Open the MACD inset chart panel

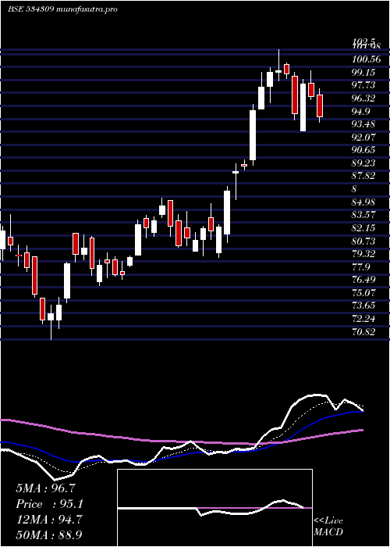point(214,508)
